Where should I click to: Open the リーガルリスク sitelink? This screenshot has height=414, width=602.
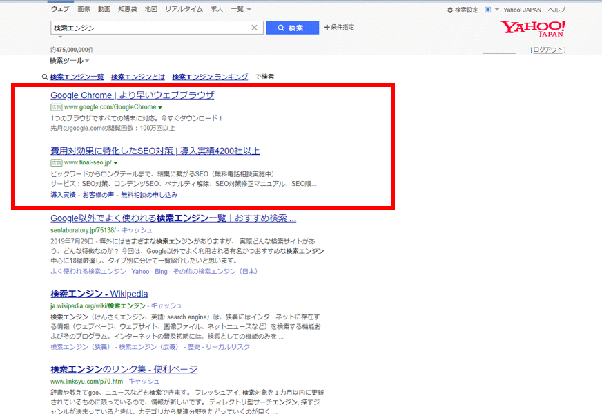[x=228, y=347]
